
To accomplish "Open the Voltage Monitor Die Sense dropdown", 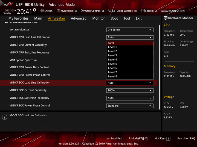I will (130, 30).
